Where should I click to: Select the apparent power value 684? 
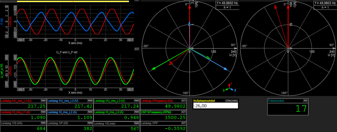(x=41, y=129)
